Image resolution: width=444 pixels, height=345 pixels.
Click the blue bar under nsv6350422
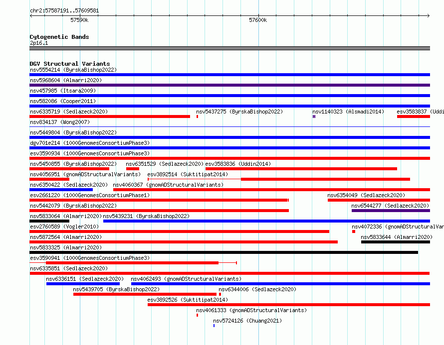click(61, 190)
